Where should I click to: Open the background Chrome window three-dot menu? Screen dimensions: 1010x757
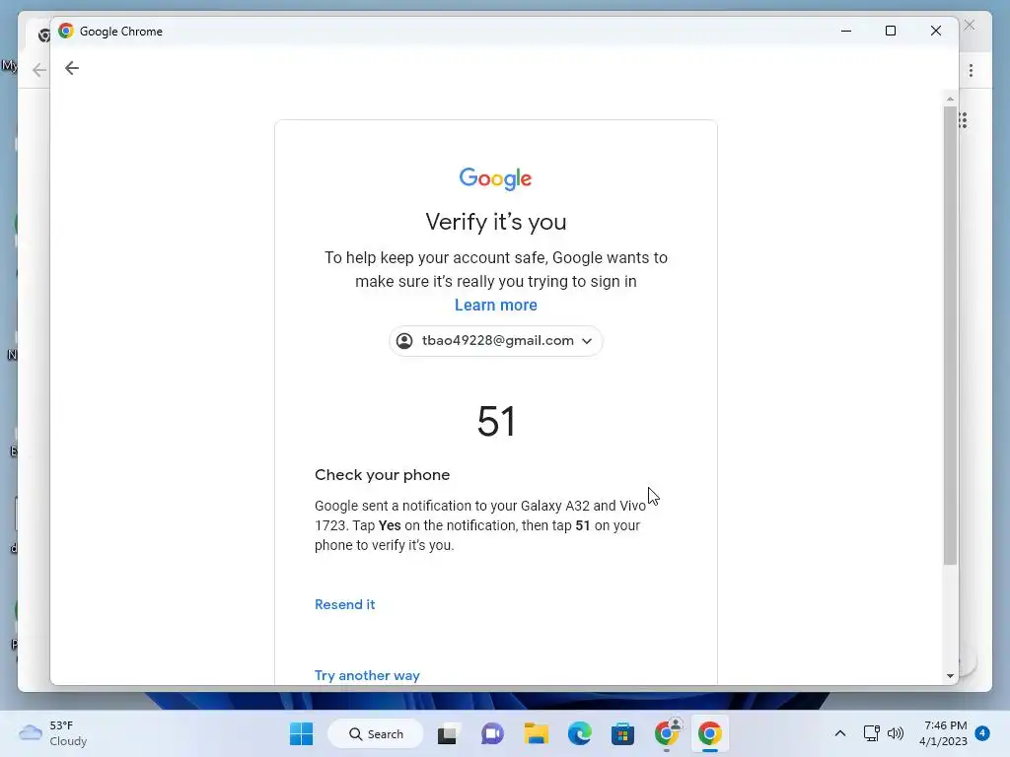click(971, 71)
